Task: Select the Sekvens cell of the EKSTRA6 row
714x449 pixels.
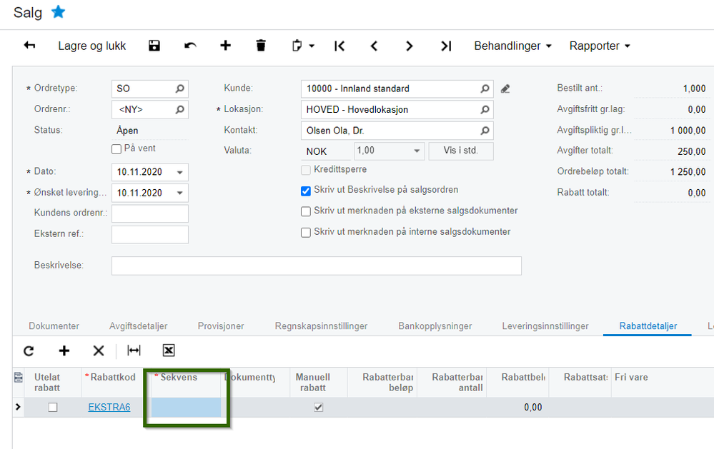Action: click(186, 407)
